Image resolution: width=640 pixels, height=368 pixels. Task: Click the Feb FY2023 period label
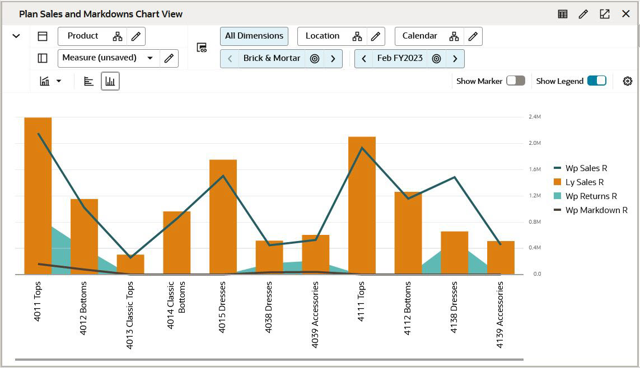tap(400, 58)
